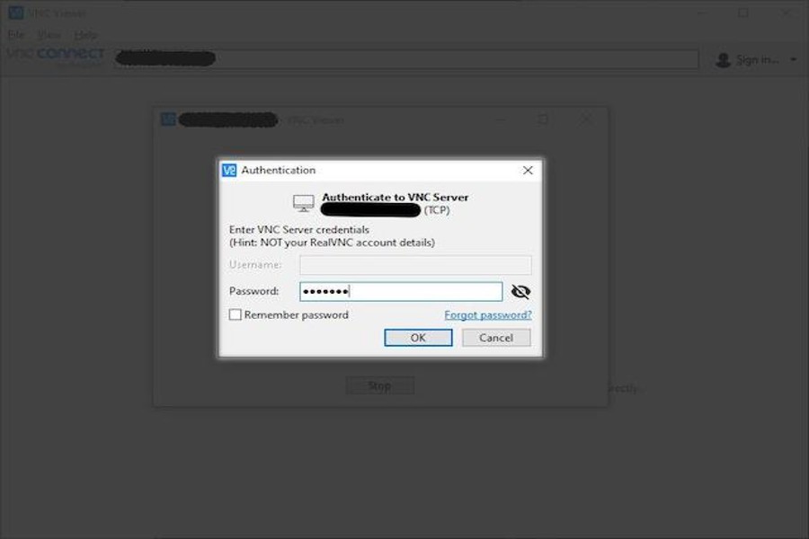
Task: Click the VNC Connect logo
Action: click(x=55, y=56)
